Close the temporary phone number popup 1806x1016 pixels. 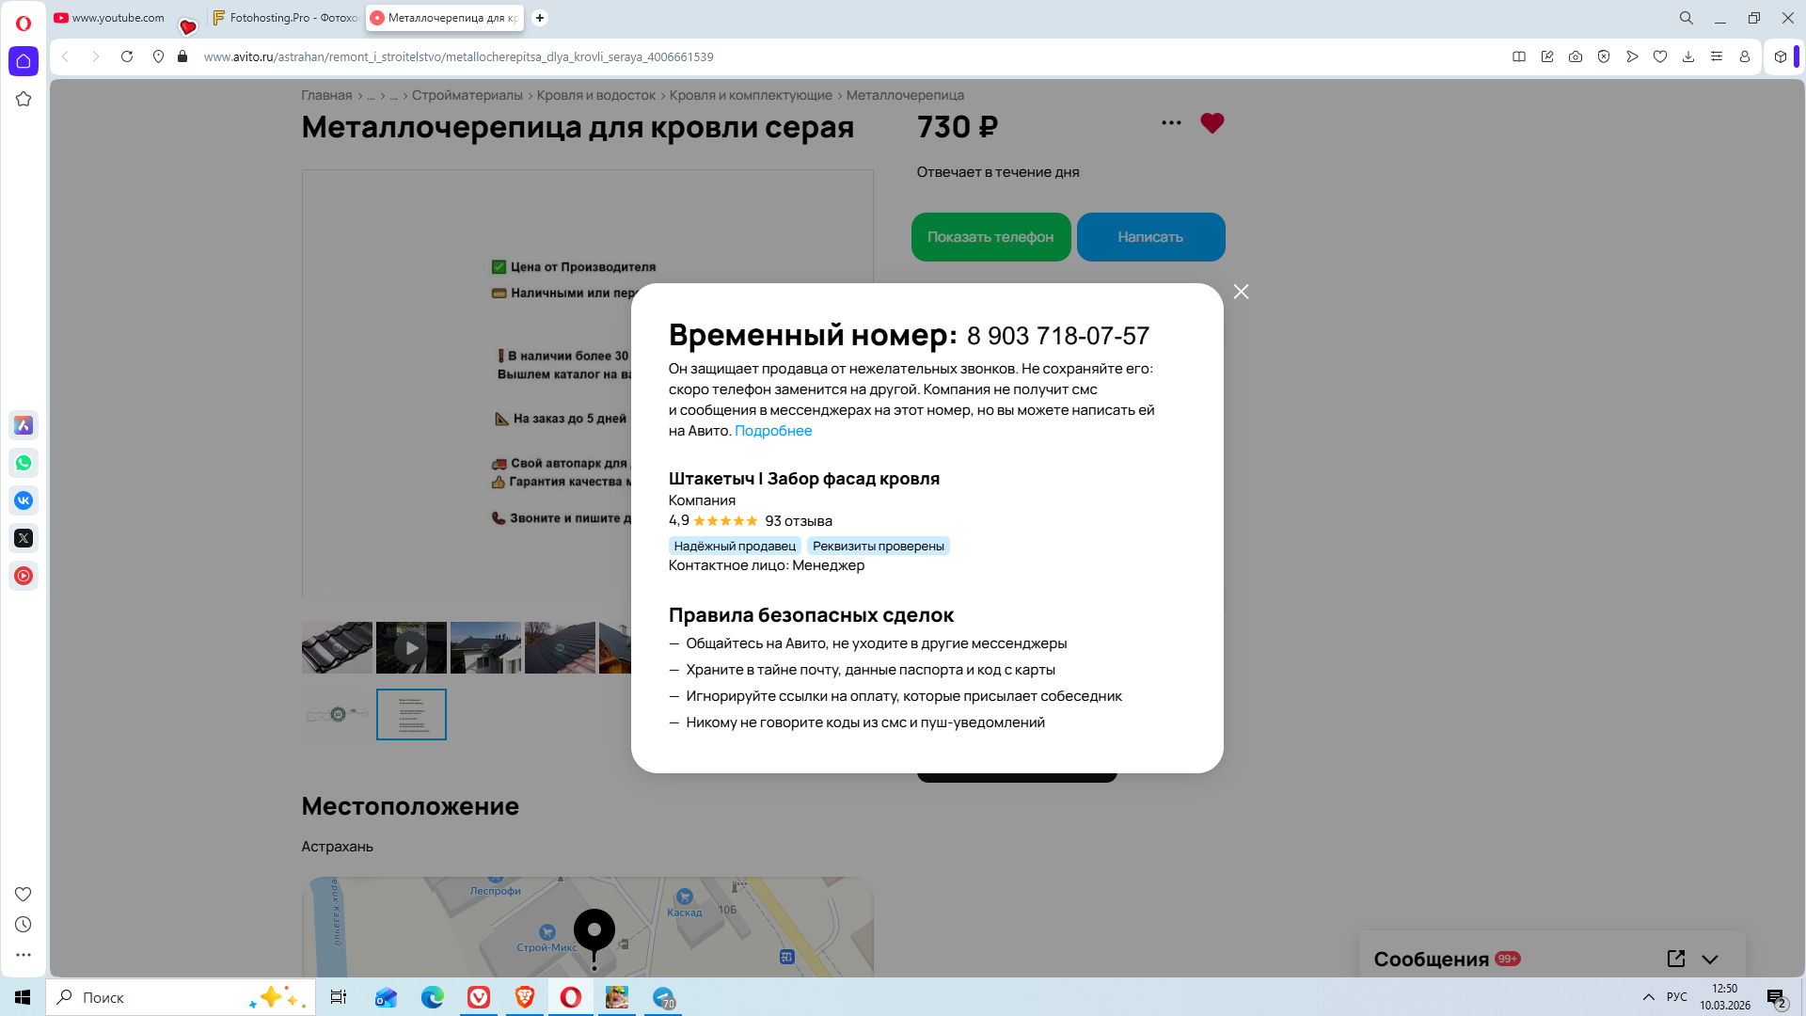1241,292
